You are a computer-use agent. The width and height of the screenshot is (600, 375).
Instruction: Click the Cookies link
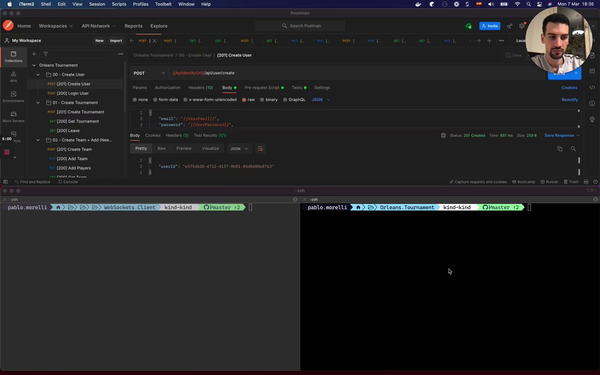tap(569, 87)
